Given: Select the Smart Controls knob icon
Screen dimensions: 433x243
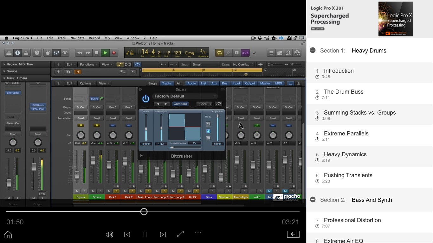Looking at the screenshot, I should click(48, 53).
